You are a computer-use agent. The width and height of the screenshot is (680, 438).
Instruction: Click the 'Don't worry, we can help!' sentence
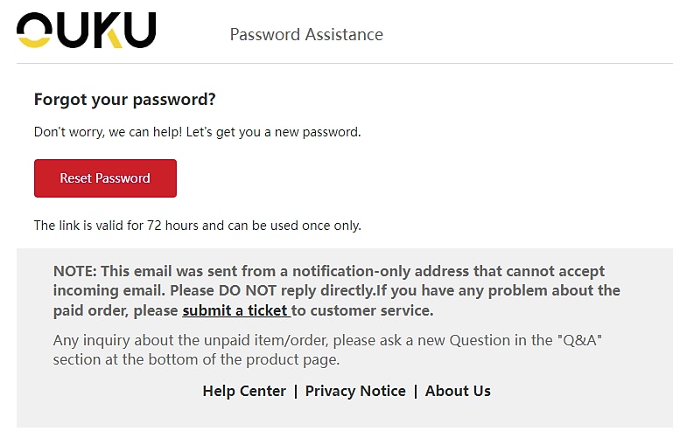[106, 133]
